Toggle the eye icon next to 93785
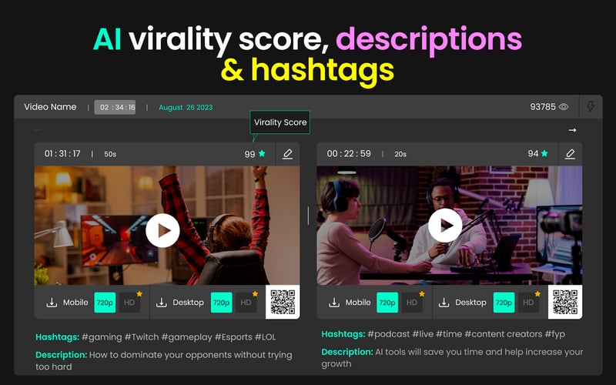 pos(564,107)
